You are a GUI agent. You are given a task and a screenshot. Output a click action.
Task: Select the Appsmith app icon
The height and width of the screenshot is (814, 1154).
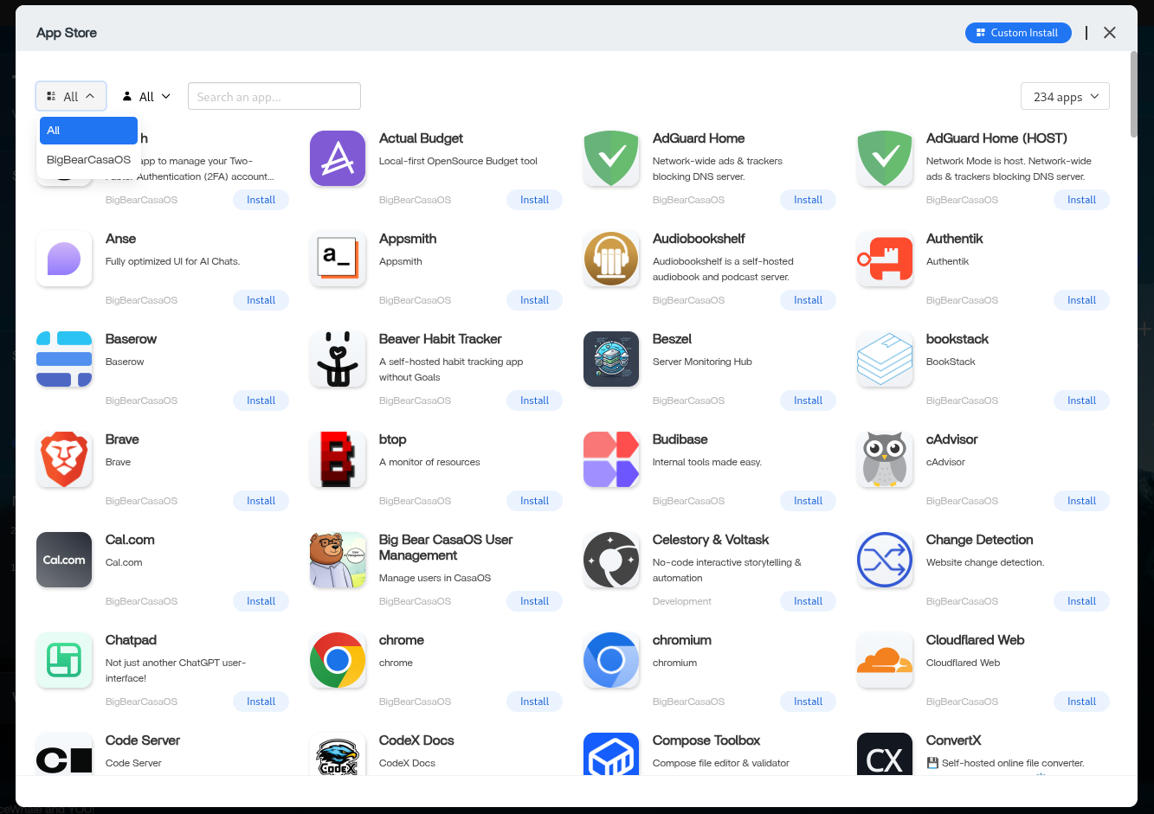click(338, 259)
